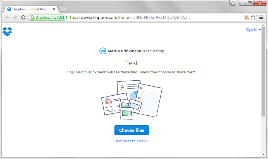The image size is (268, 159).
Task: Click the scrollbar up arrow
Action: 263,25
